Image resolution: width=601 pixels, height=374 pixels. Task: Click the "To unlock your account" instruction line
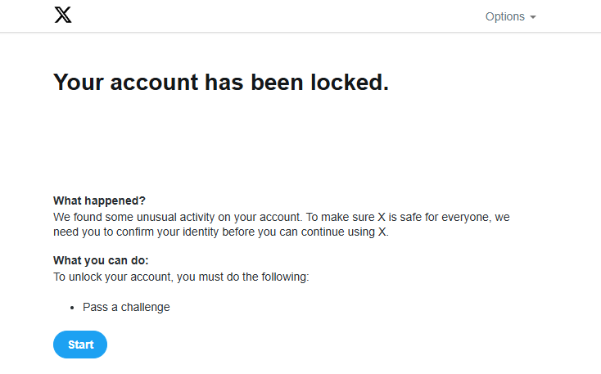click(x=181, y=277)
